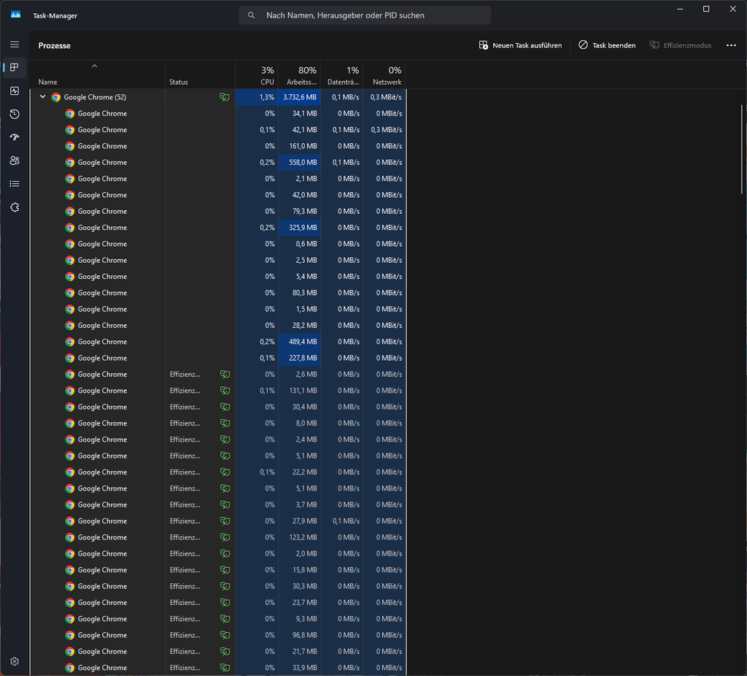Select the Chrome row using 21,7 MB
The width and height of the screenshot is (747, 676).
(x=217, y=651)
